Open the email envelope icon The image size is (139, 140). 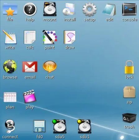click(30, 67)
